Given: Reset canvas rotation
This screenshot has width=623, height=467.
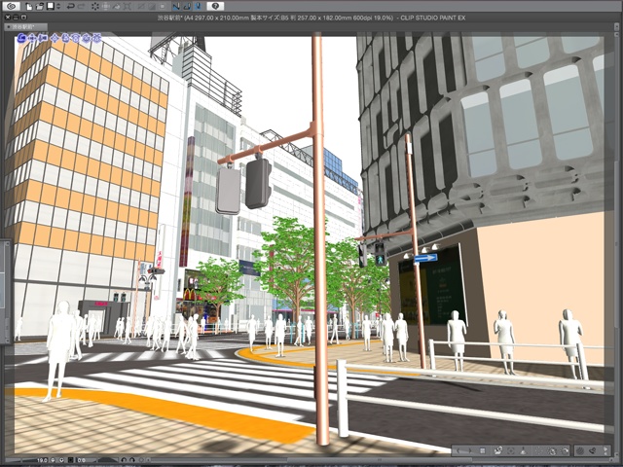Looking at the screenshot, I should click(x=141, y=460).
